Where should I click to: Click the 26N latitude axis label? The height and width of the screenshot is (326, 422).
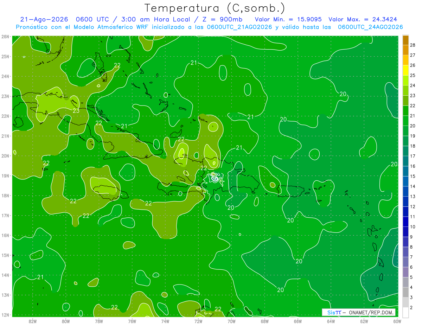5,37
